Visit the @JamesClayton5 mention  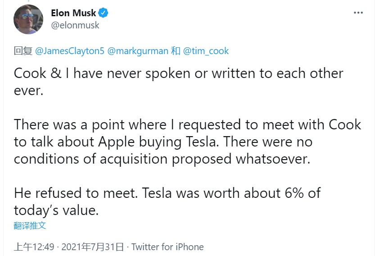click(69, 51)
